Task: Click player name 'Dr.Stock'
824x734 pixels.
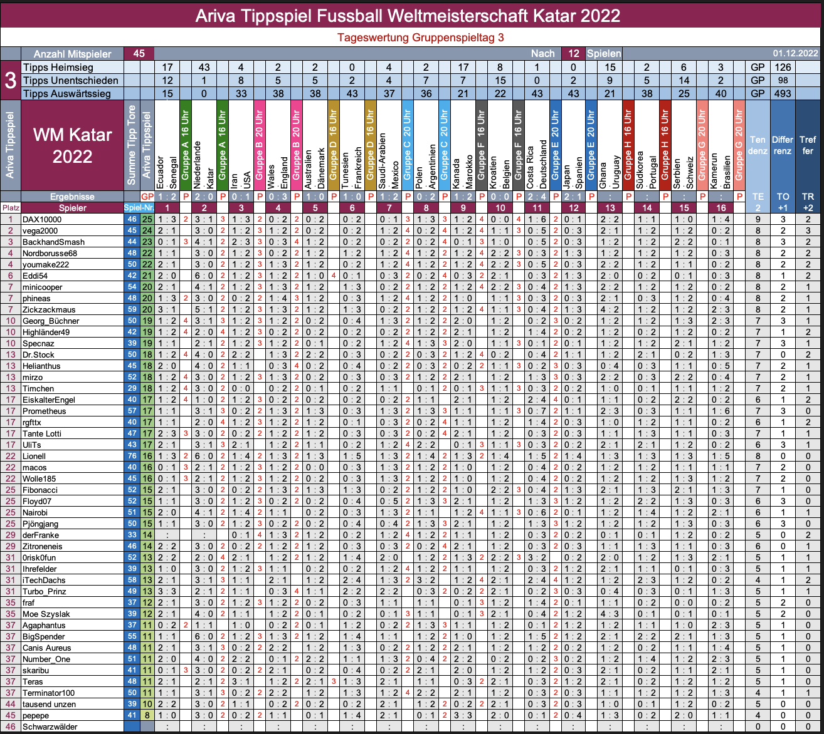Action: (x=39, y=354)
